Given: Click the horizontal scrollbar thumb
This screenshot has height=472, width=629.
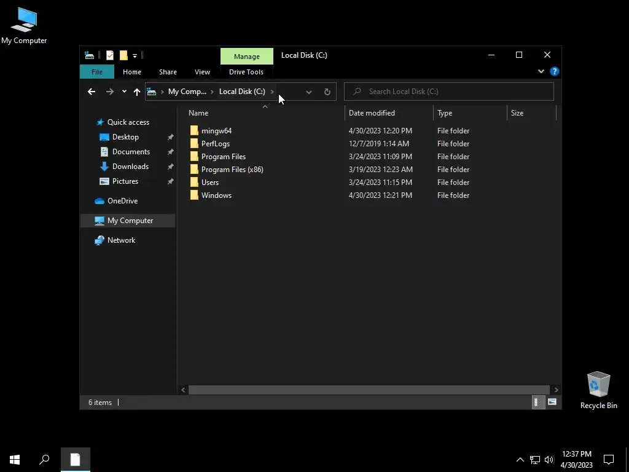Looking at the screenshot, I should coord(369,390).
